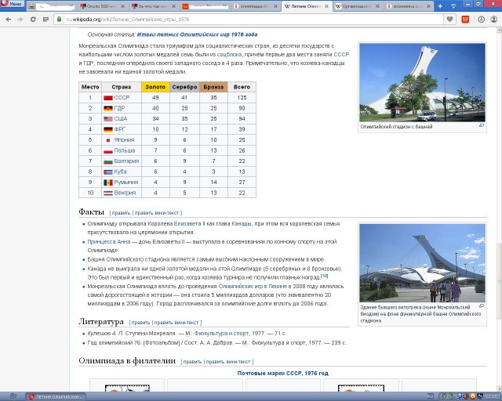This screenshot has height=401, width=502.
Task: Open СССР link in the medal table
Action: pyautogui.click(x=122, y=98)
